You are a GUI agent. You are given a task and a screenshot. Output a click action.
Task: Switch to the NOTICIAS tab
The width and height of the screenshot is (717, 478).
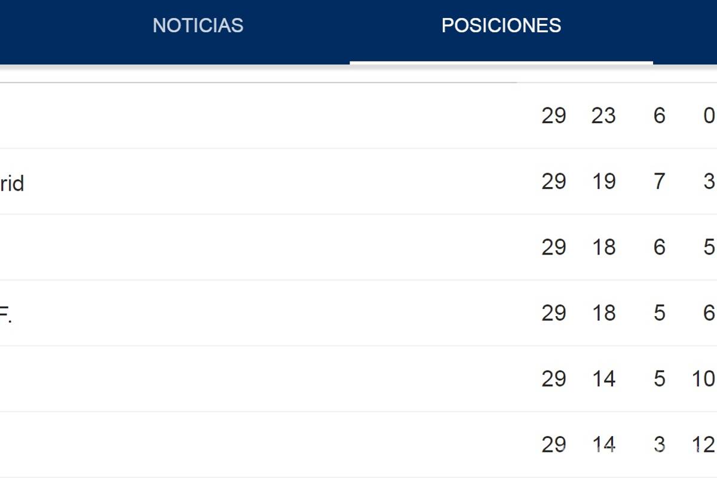click(198, 25)
